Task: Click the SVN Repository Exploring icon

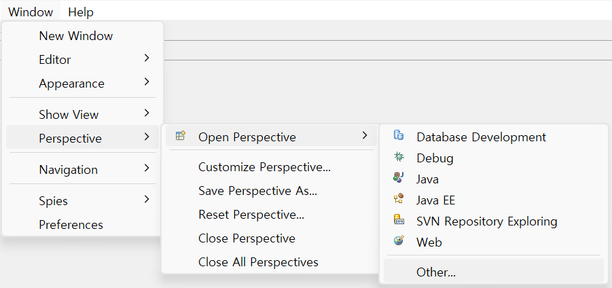Action: (x=399, y=221)
